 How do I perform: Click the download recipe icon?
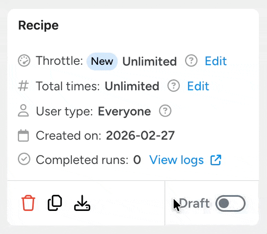[x=82, y=203]
